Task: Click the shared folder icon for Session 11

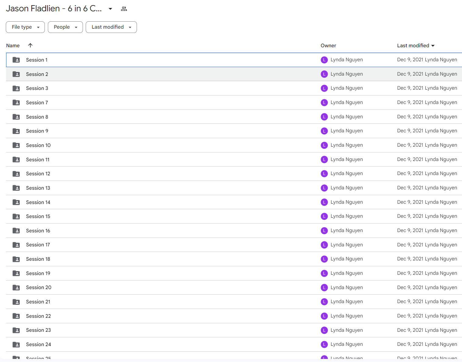Action: point(16,159)
